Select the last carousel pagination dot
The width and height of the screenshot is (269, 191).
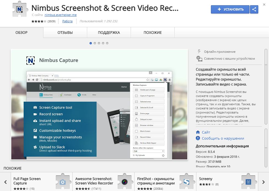point(107,43)
